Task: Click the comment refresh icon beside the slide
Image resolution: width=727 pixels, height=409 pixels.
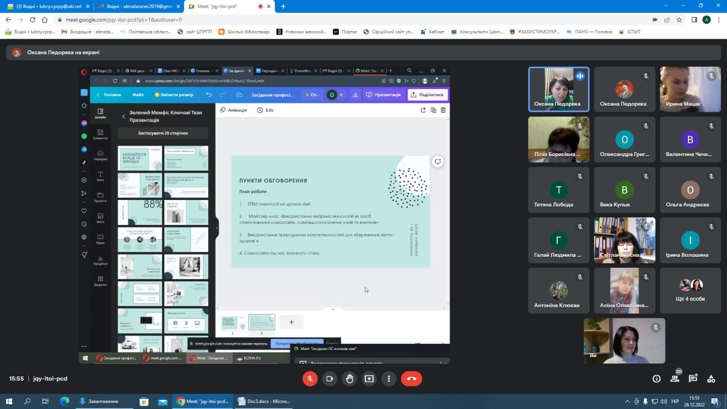Action: pos(438,162)
